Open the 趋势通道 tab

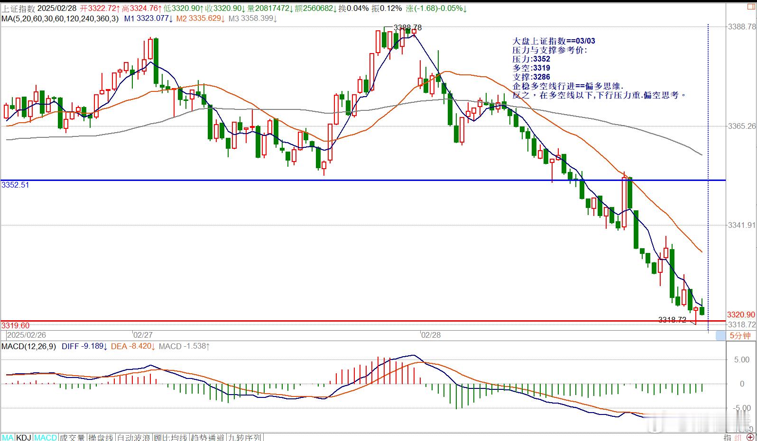point(208,437)
